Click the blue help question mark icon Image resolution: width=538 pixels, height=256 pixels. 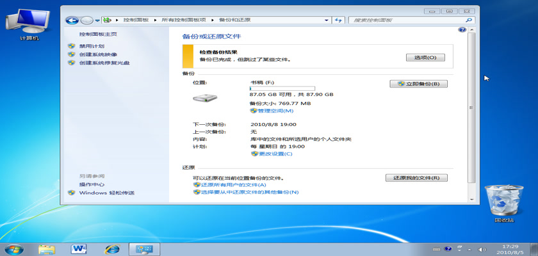tap(462, 30)
